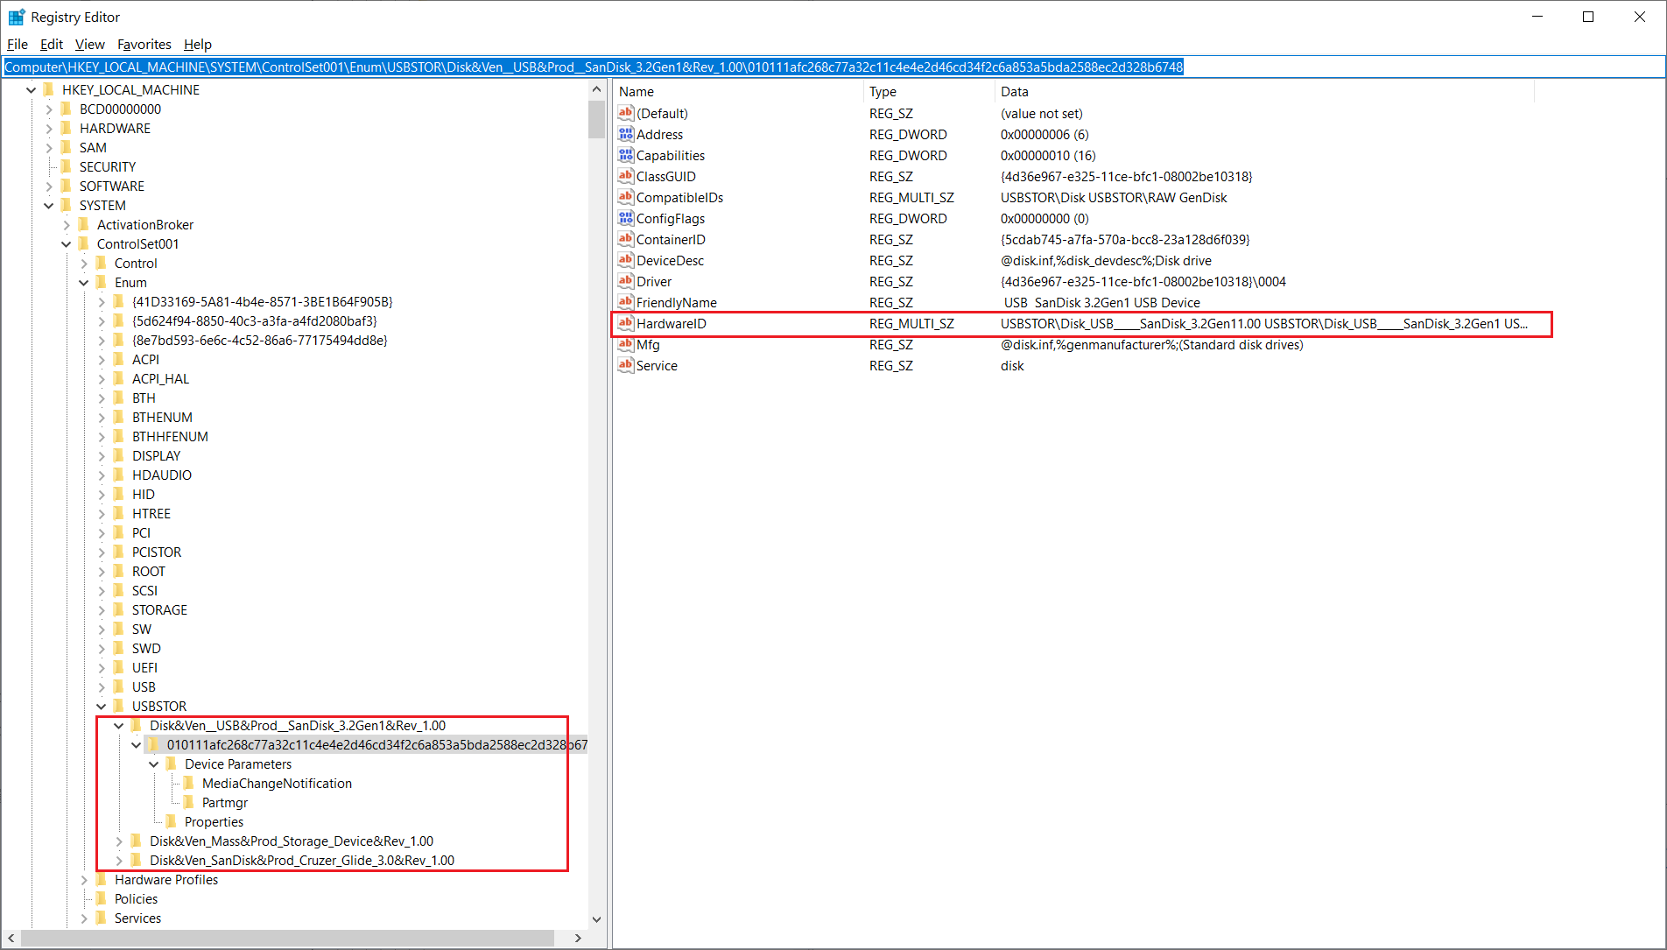1667x950 pixels.
Task: Expand the HARDWARE key node
Action: pyautogui.click(x=49, y=128)
